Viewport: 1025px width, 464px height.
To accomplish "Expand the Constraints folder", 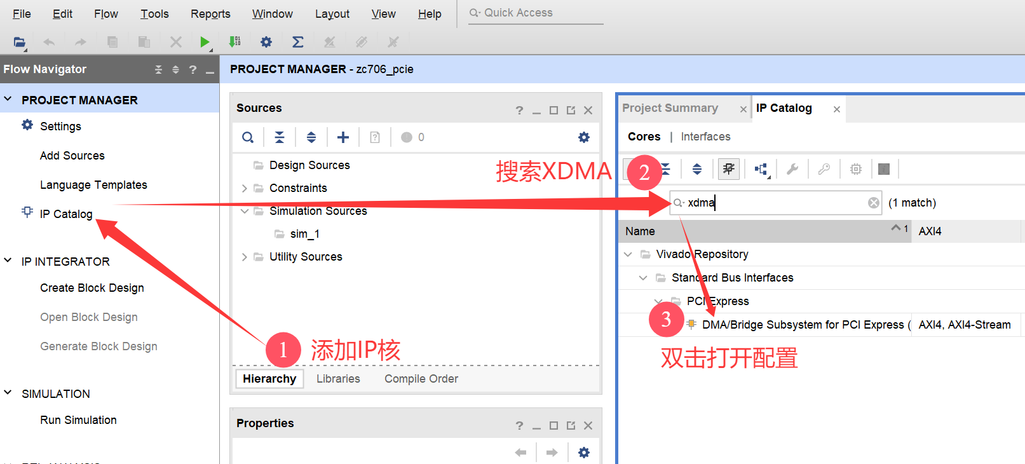I will pos(245,188).
